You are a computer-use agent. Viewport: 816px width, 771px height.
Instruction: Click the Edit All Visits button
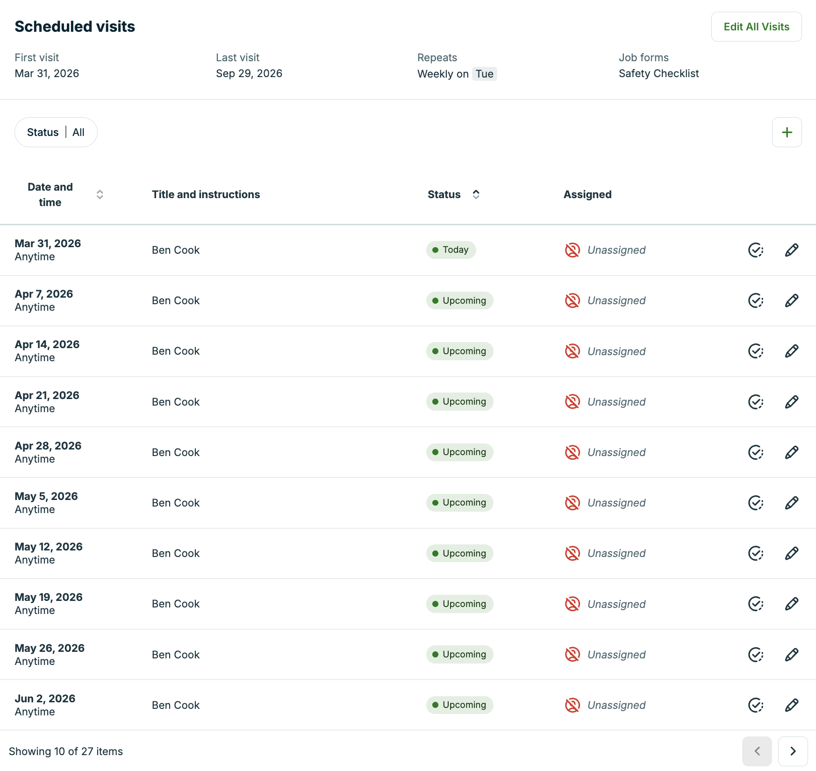(756, 27)
